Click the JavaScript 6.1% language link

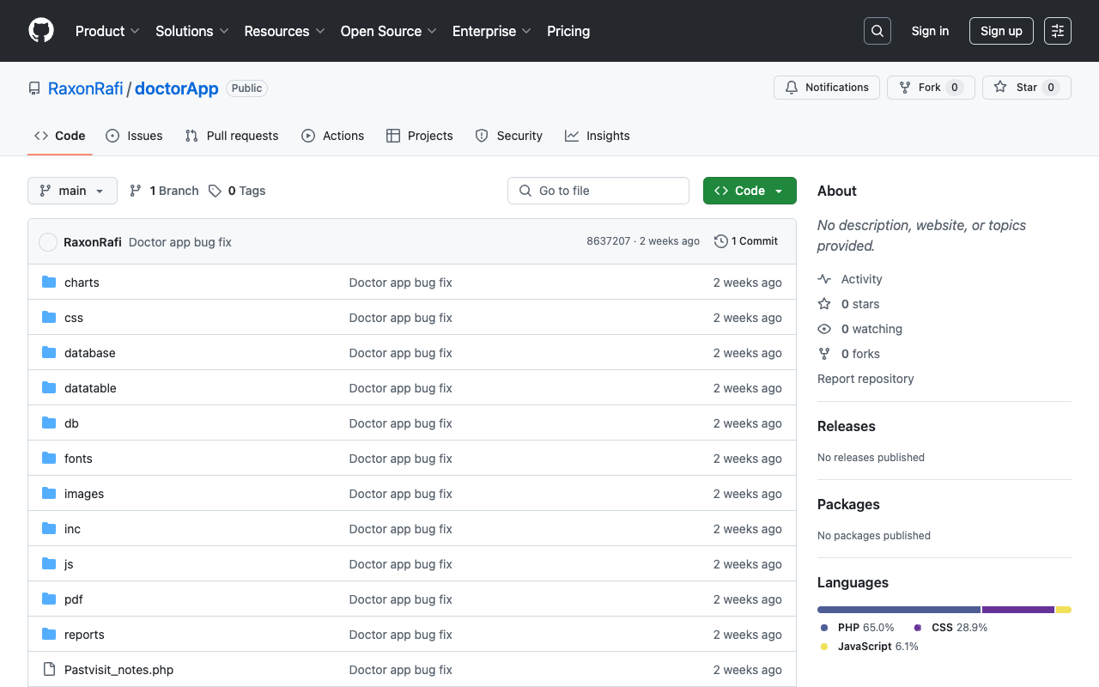tap(870, 647)
